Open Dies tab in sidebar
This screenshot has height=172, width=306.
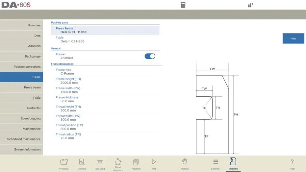click(x=21, y=36)
